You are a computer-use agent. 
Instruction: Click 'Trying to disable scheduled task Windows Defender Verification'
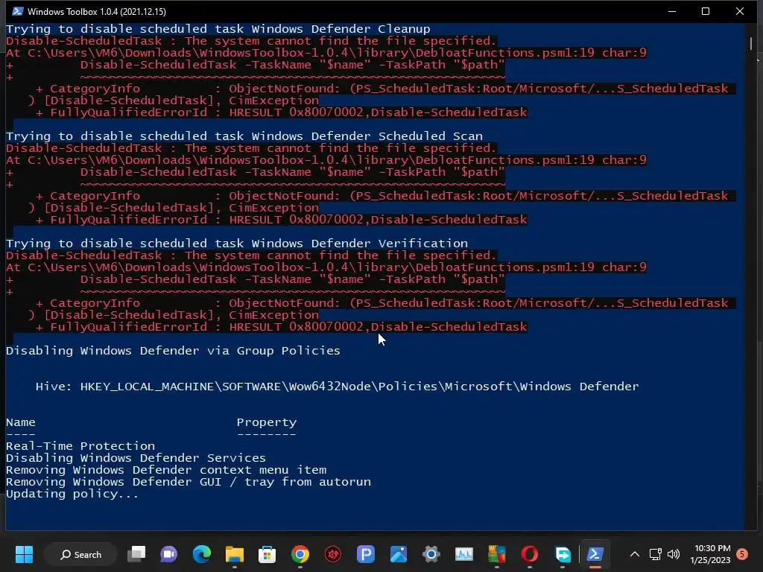236,244
